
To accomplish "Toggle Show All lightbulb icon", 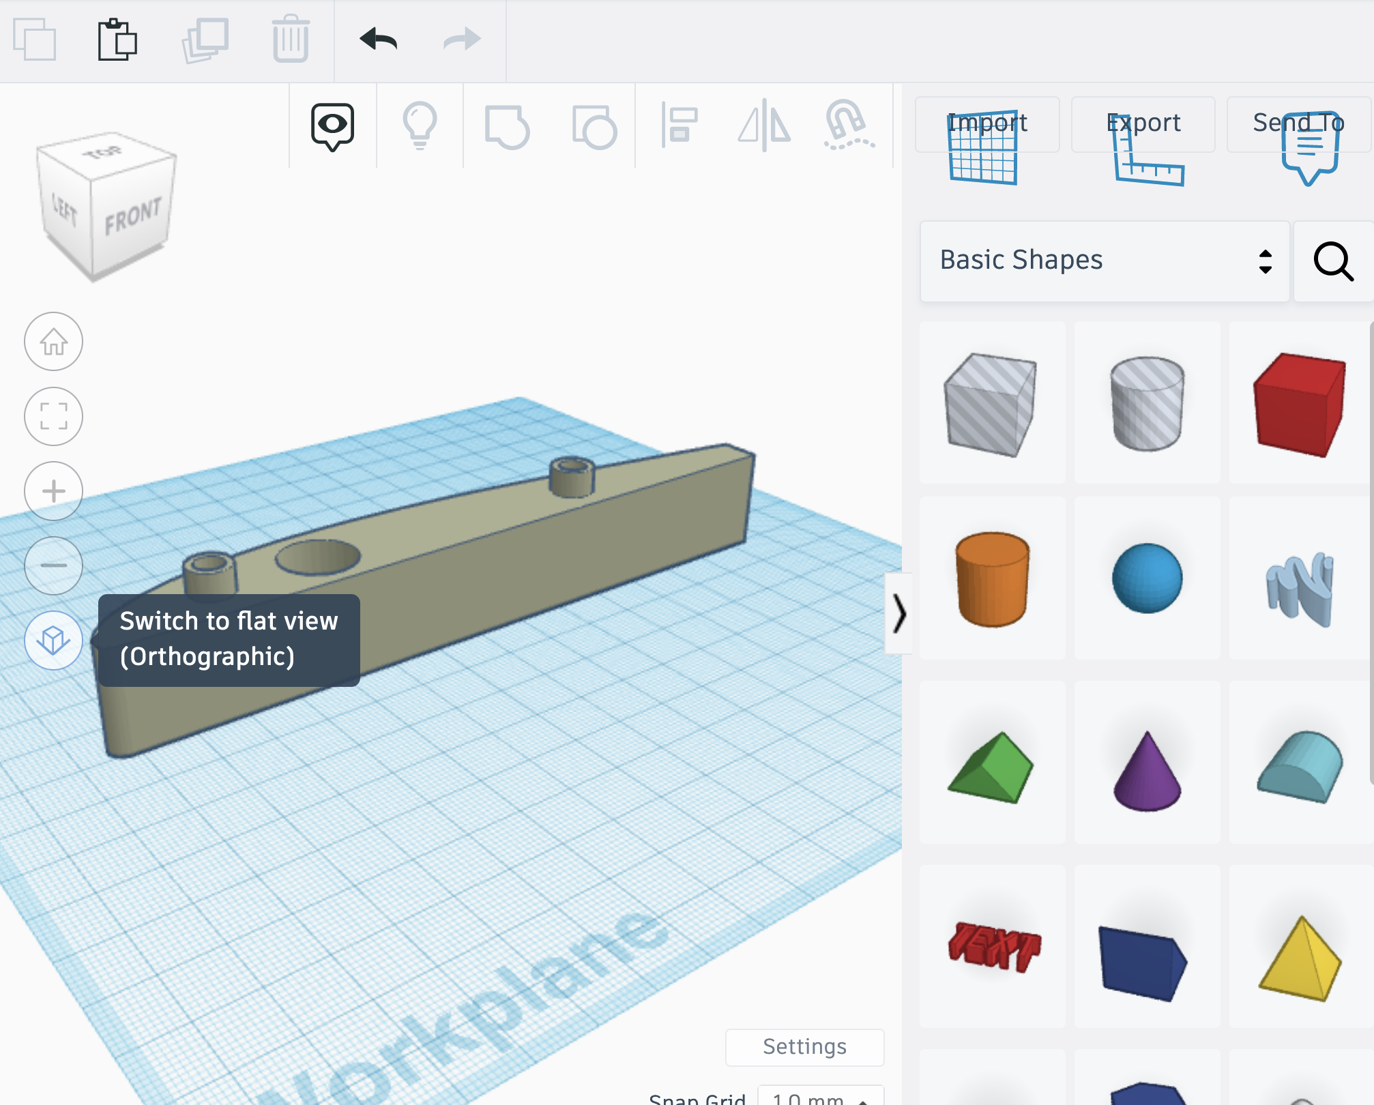I will 420,126.
